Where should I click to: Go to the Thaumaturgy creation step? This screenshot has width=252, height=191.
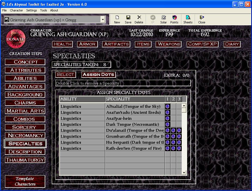pyautogui.click(x=25, y=160)
